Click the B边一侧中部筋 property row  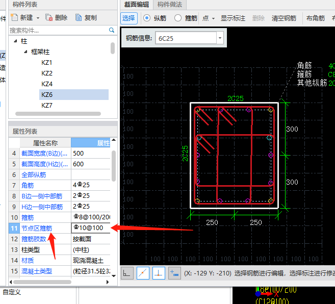(x=59, y=196)
